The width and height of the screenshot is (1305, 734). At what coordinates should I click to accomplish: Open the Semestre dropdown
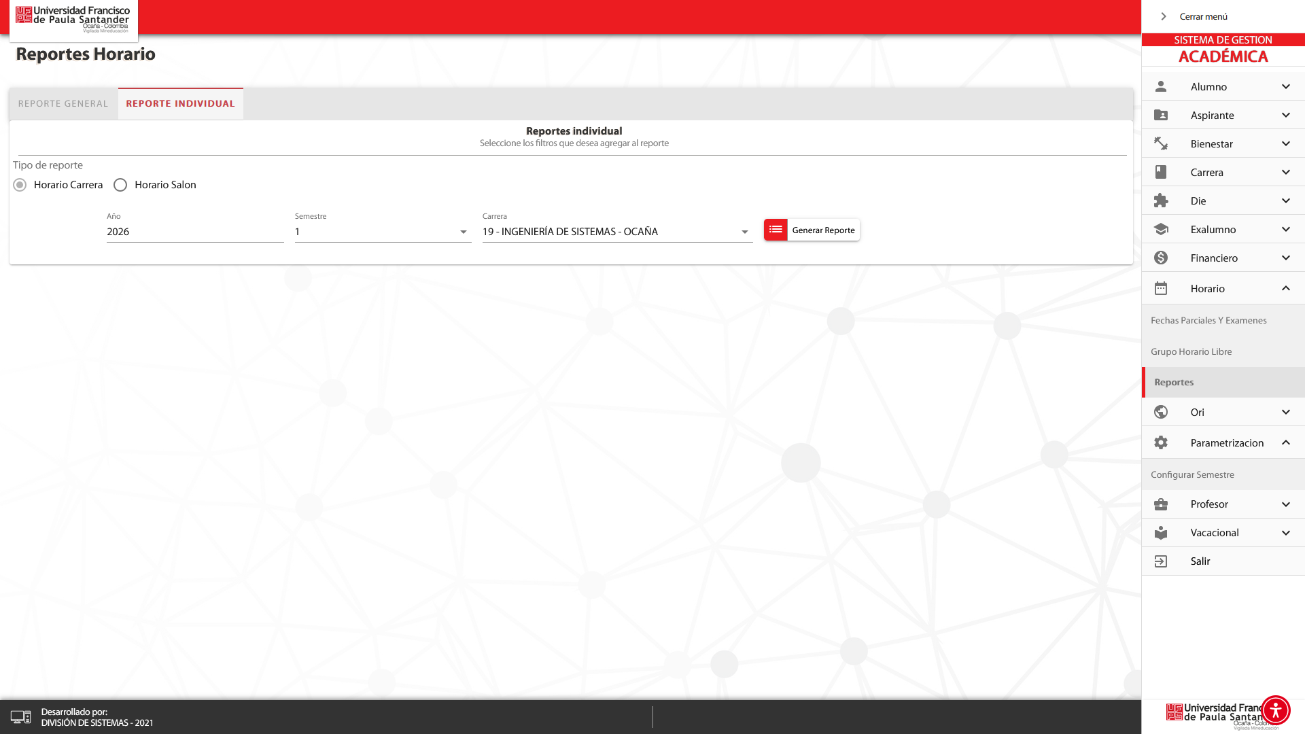coord(383,232)
